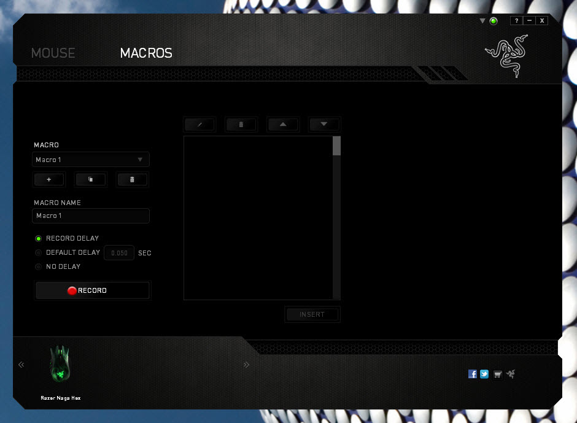Click the green status indicator
Image resolution: width=577 pixels, height=423 pixels.
(494, 21)
